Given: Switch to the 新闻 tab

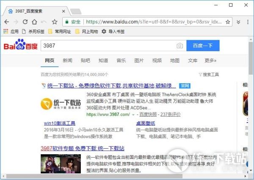Looking at the screenshot, I should pyautogui.click(x=67, y=60).
